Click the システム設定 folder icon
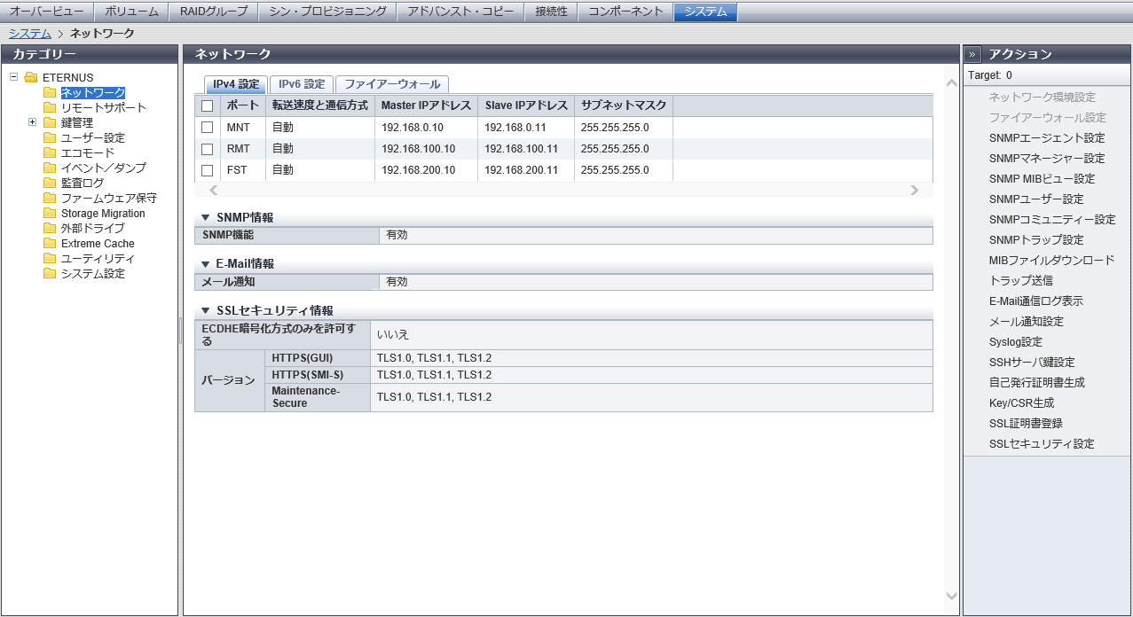 [50, 274]
